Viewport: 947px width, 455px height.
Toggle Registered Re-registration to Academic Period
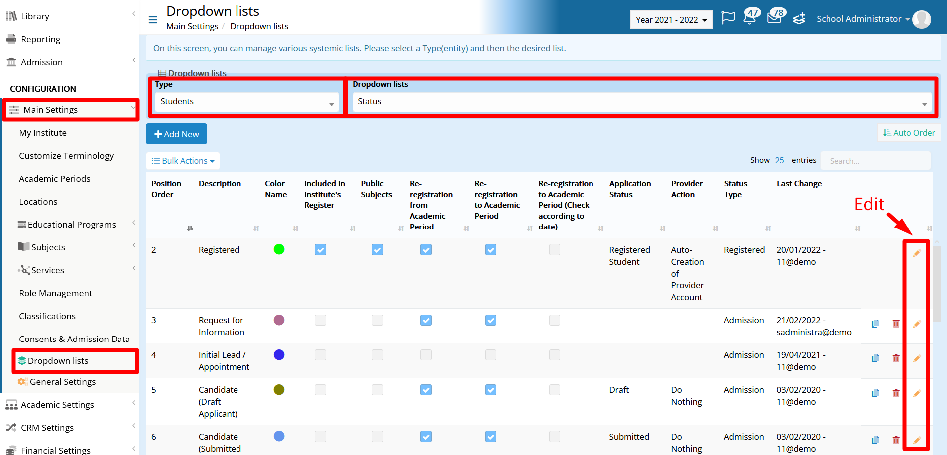click(x=491, y=249)
